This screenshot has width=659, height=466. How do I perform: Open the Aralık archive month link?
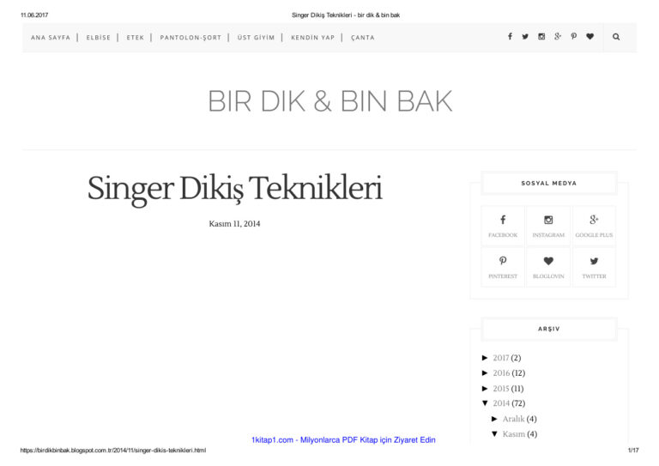tap(514, 419)
